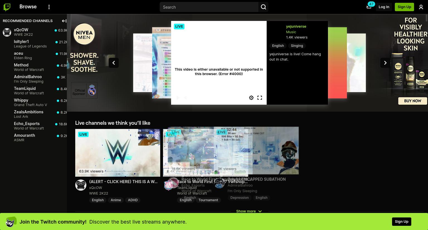The image size is (428, 230).
Task: Click the LIVE badge on featured player
Action: click(179, 27)
